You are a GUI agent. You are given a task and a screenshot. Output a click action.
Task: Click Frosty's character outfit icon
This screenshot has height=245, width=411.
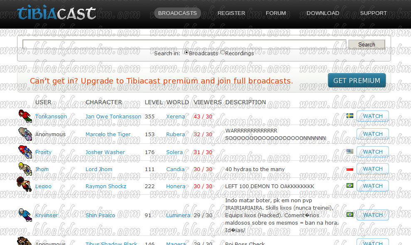coord(25,152)
